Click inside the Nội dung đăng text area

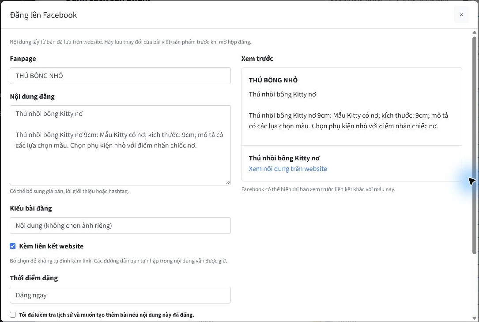point(120,145)
